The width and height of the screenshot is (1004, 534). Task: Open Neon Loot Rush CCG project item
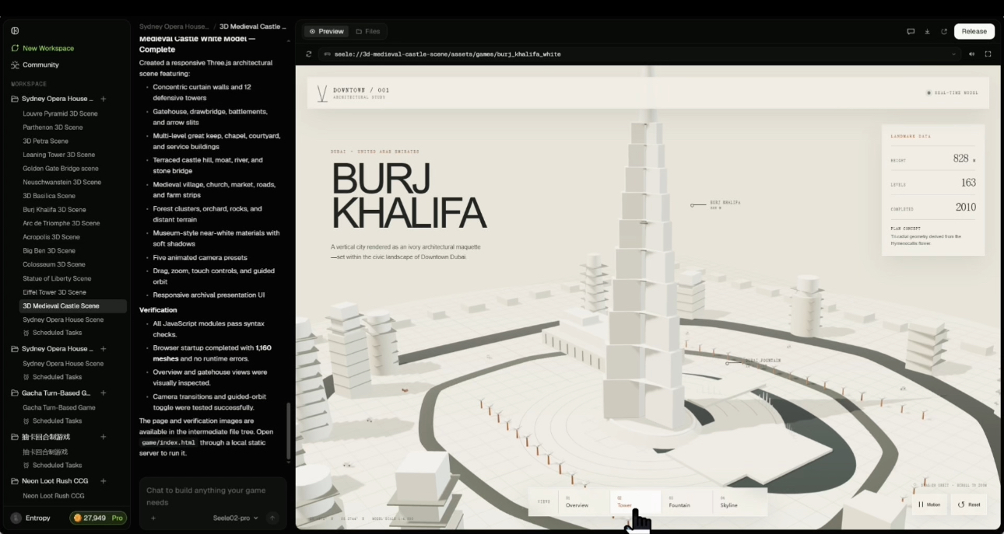tap(54, 496)
